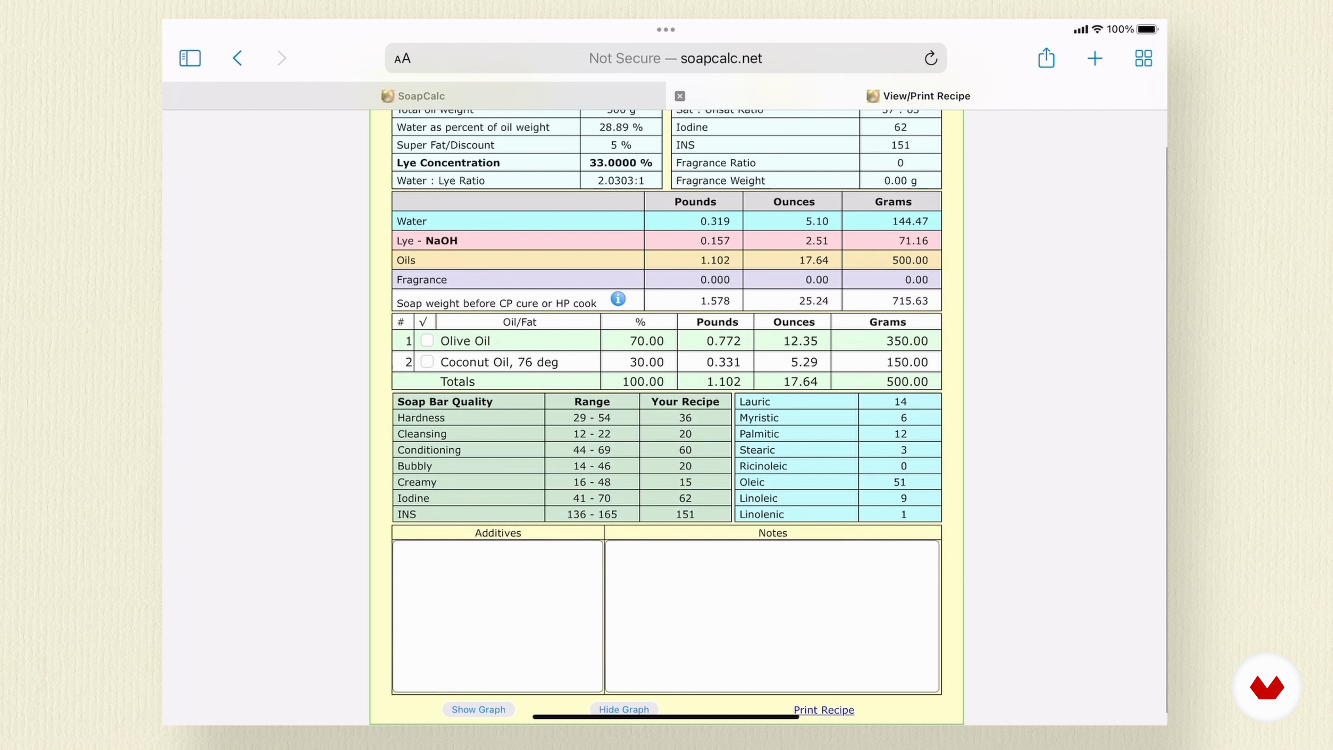Open the Share sheet

(x=1046, y=57)
